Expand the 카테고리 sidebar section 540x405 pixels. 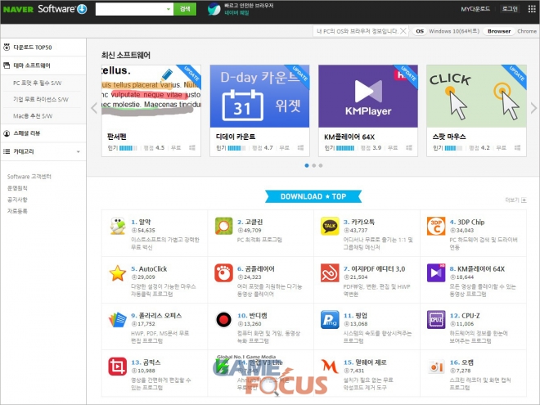78,151
